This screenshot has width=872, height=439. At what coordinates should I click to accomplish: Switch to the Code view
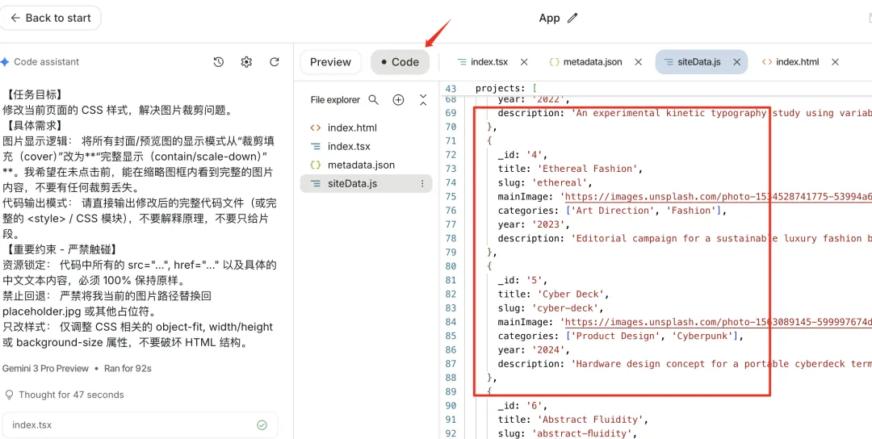(x=400, y=62)
